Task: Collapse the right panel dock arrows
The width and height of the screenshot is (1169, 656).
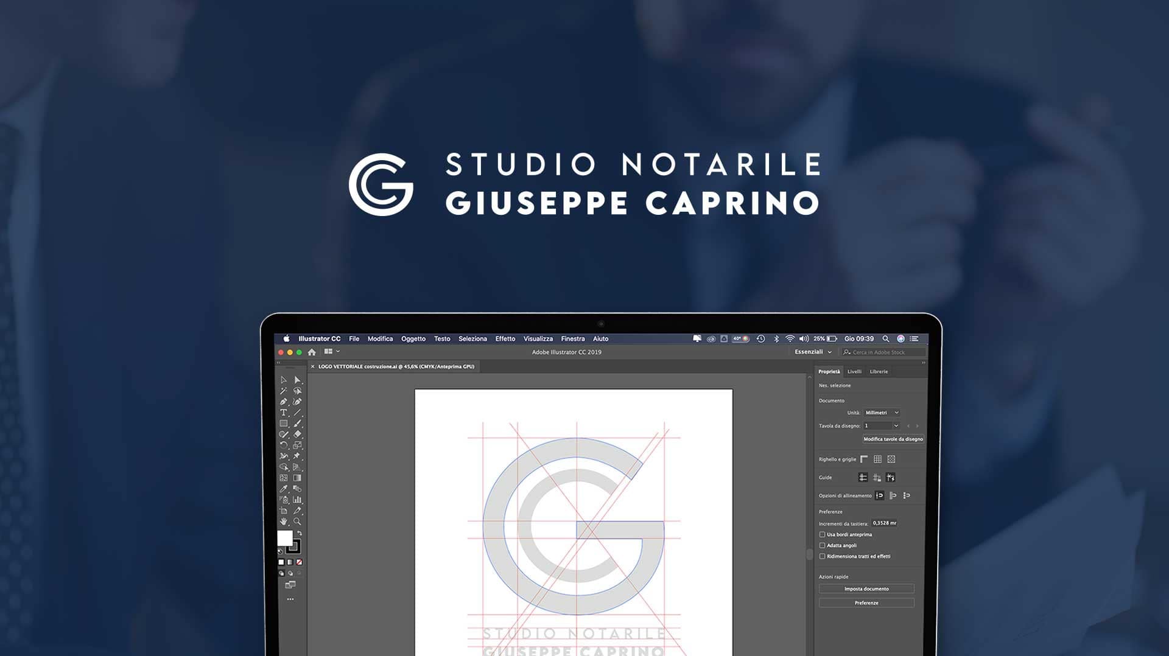Action: click(923, 363)
